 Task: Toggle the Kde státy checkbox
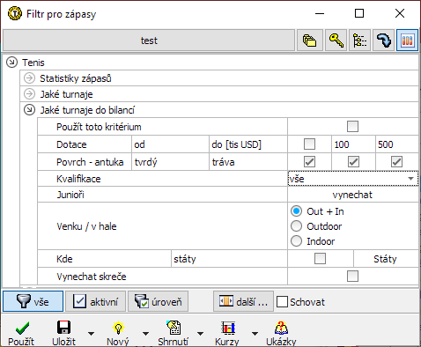click(x=320, y=259)
